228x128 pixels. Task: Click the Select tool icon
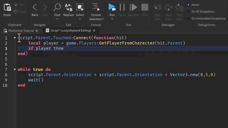80,7
